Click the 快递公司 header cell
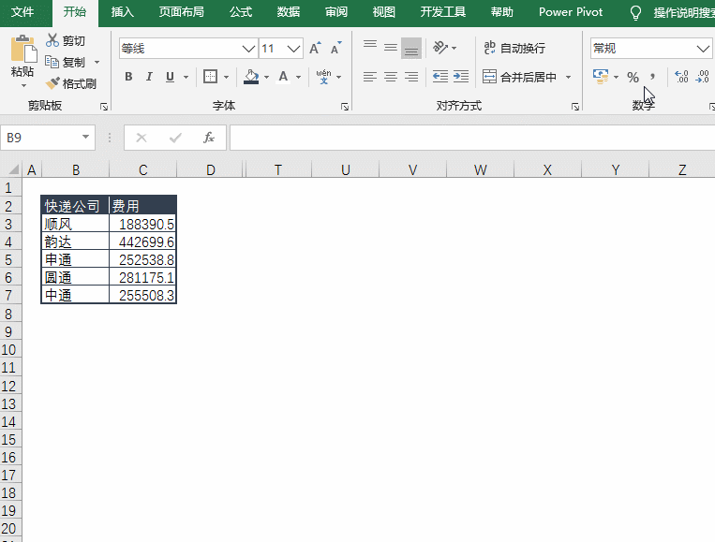 point(75,206)
